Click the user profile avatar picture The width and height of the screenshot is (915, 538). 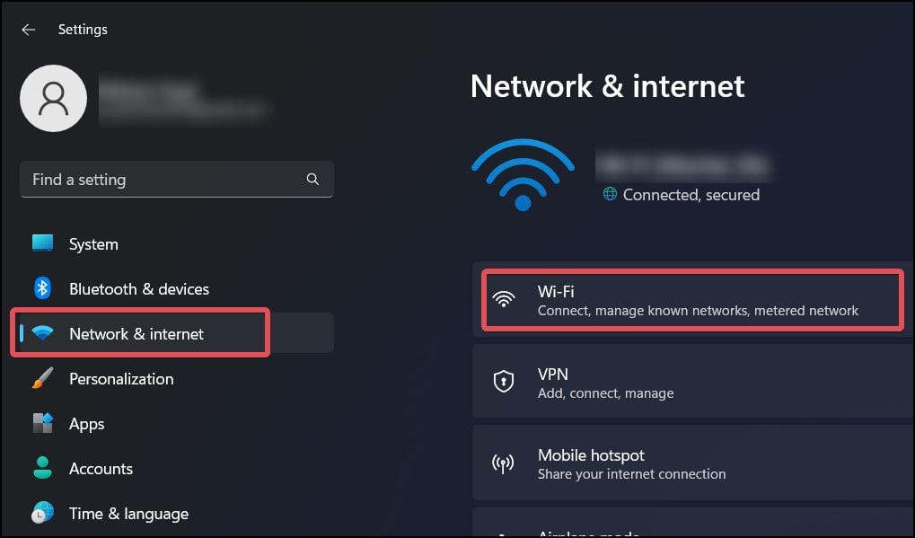[x=53, y=99]
